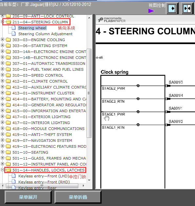This screenshot has width=195, height=206.
Task: Open the Steering Column Adjustment diagram
Action: [x=45, y=34]
